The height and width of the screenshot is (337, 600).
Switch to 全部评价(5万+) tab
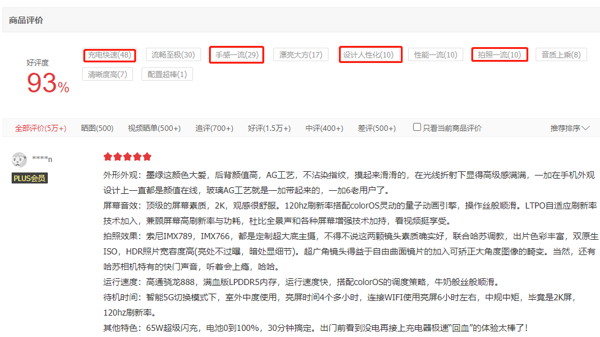40,128
